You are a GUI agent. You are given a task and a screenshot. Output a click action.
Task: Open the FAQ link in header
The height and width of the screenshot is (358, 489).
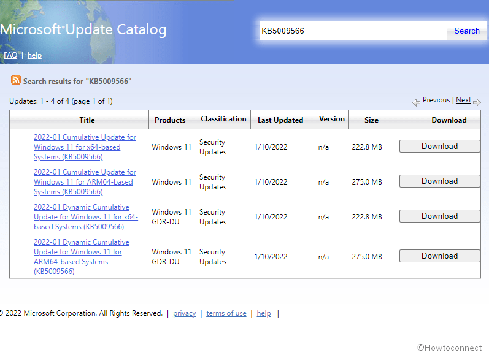click(10, 55)
